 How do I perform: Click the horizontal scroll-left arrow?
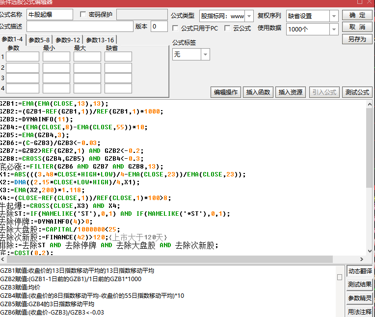pos(2,259)
